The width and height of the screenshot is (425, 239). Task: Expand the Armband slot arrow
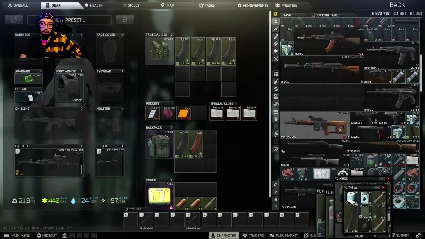click(41, 71)
